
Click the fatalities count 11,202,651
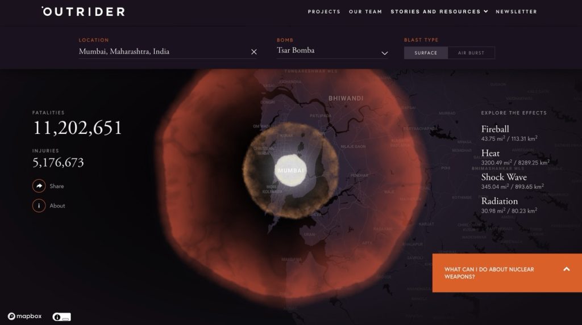[x=77, y=128]
